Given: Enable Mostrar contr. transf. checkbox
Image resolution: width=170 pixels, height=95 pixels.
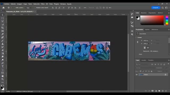Looking at the screenshot, I should 35,8.
